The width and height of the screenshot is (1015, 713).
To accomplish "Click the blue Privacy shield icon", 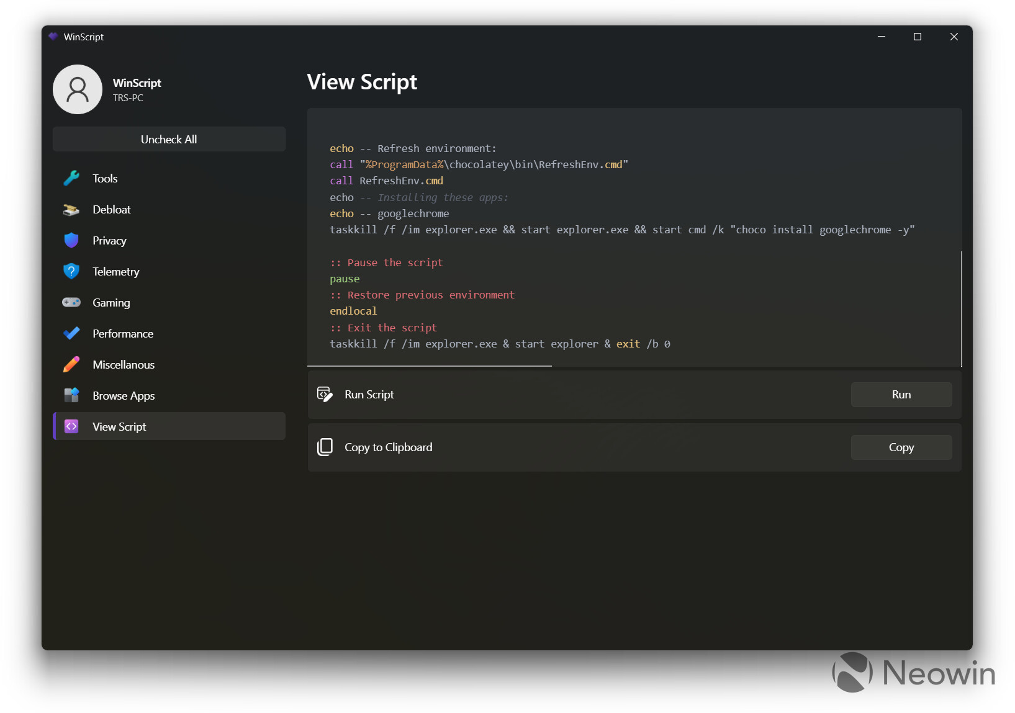I will point(71,241).
